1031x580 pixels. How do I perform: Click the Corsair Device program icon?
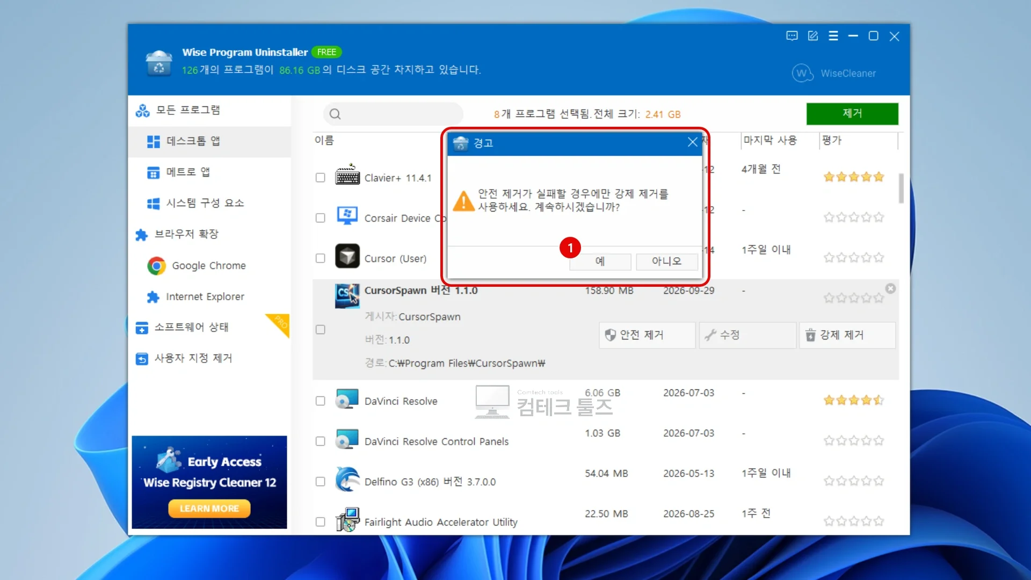coord(347,215)
